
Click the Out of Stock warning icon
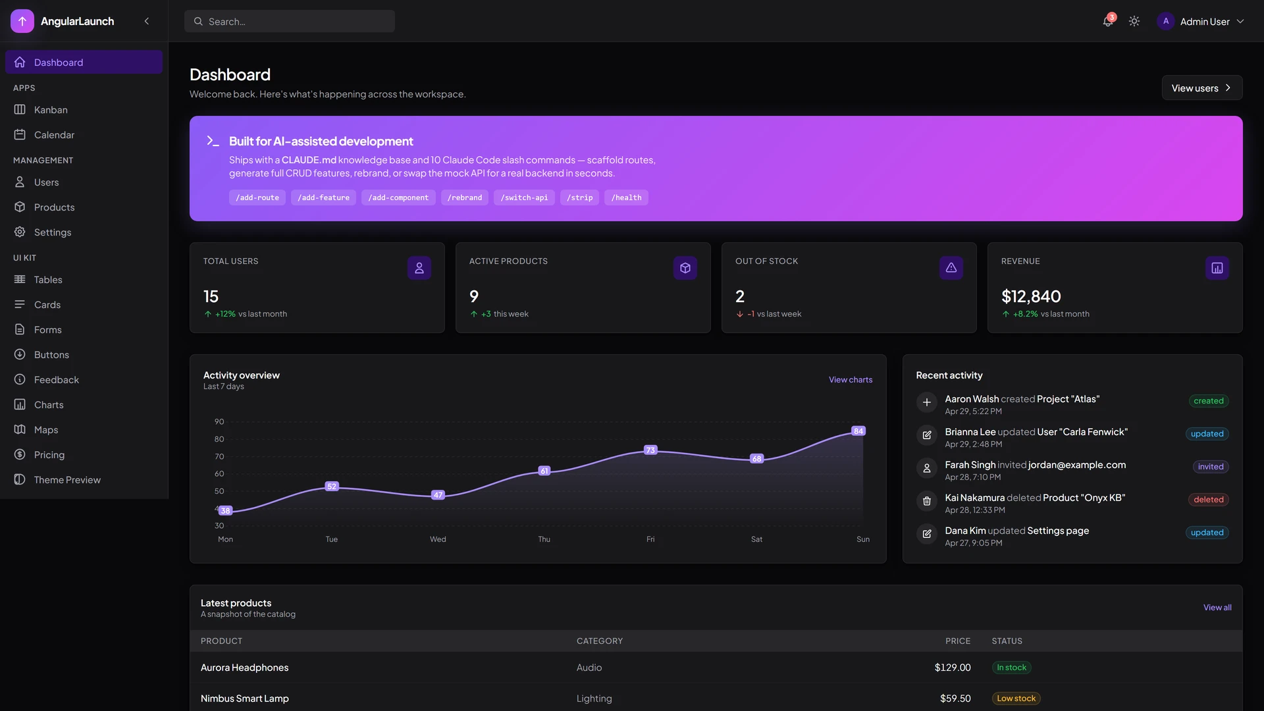point(951,268)
